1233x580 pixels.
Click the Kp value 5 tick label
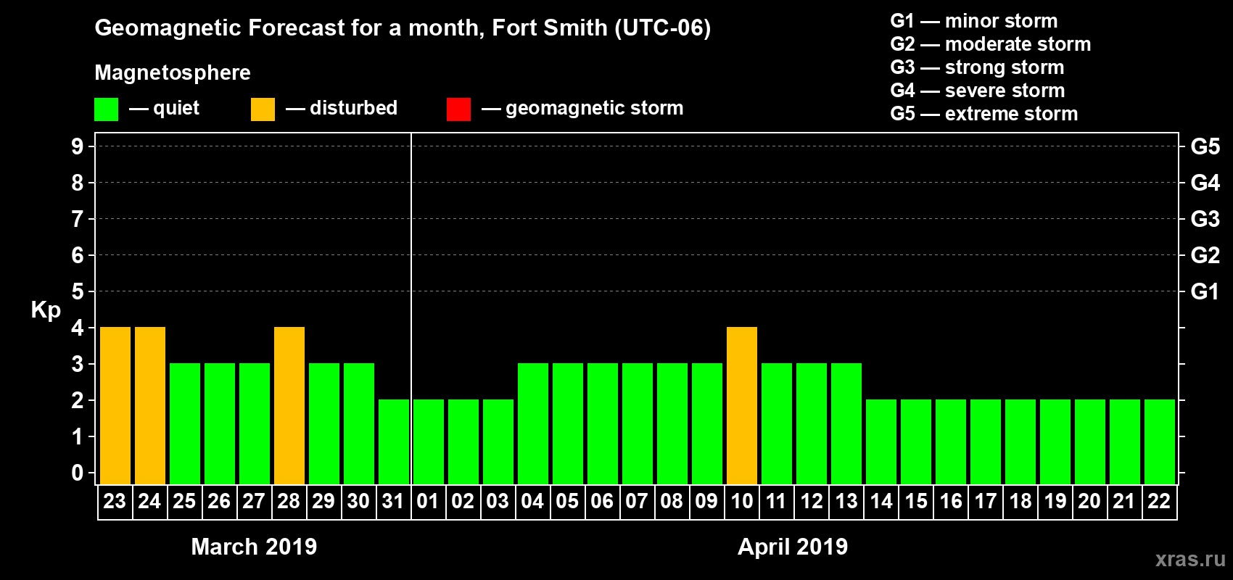(78, 291)
